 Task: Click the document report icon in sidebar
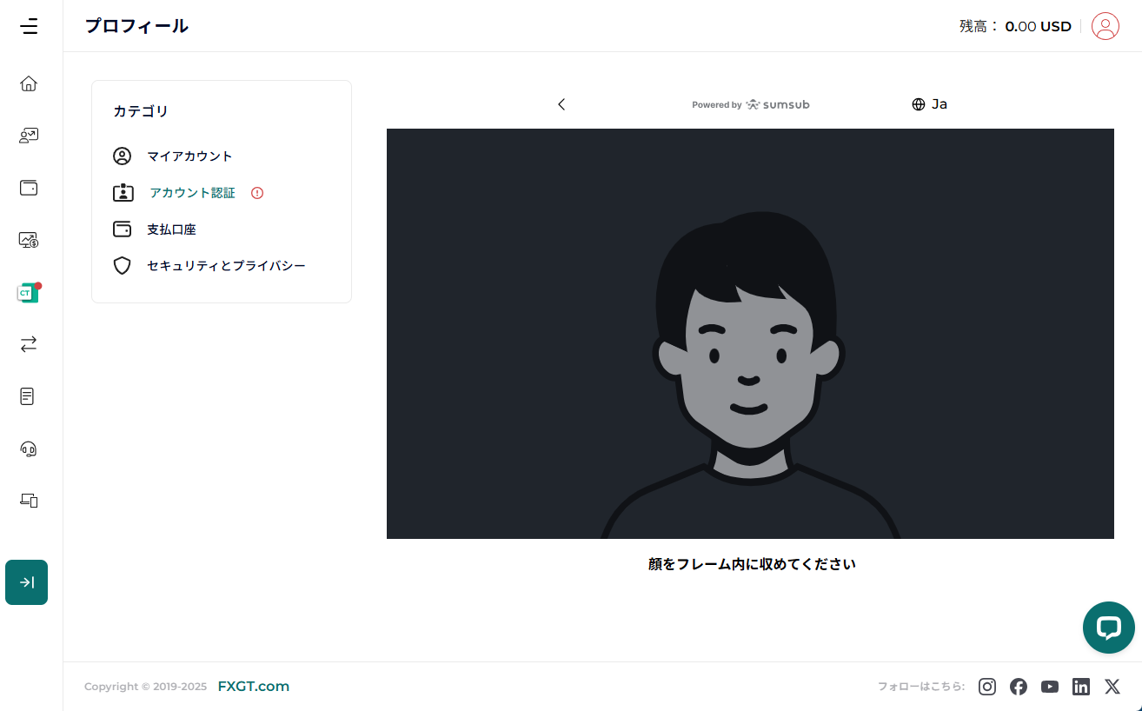click(28, 396)
